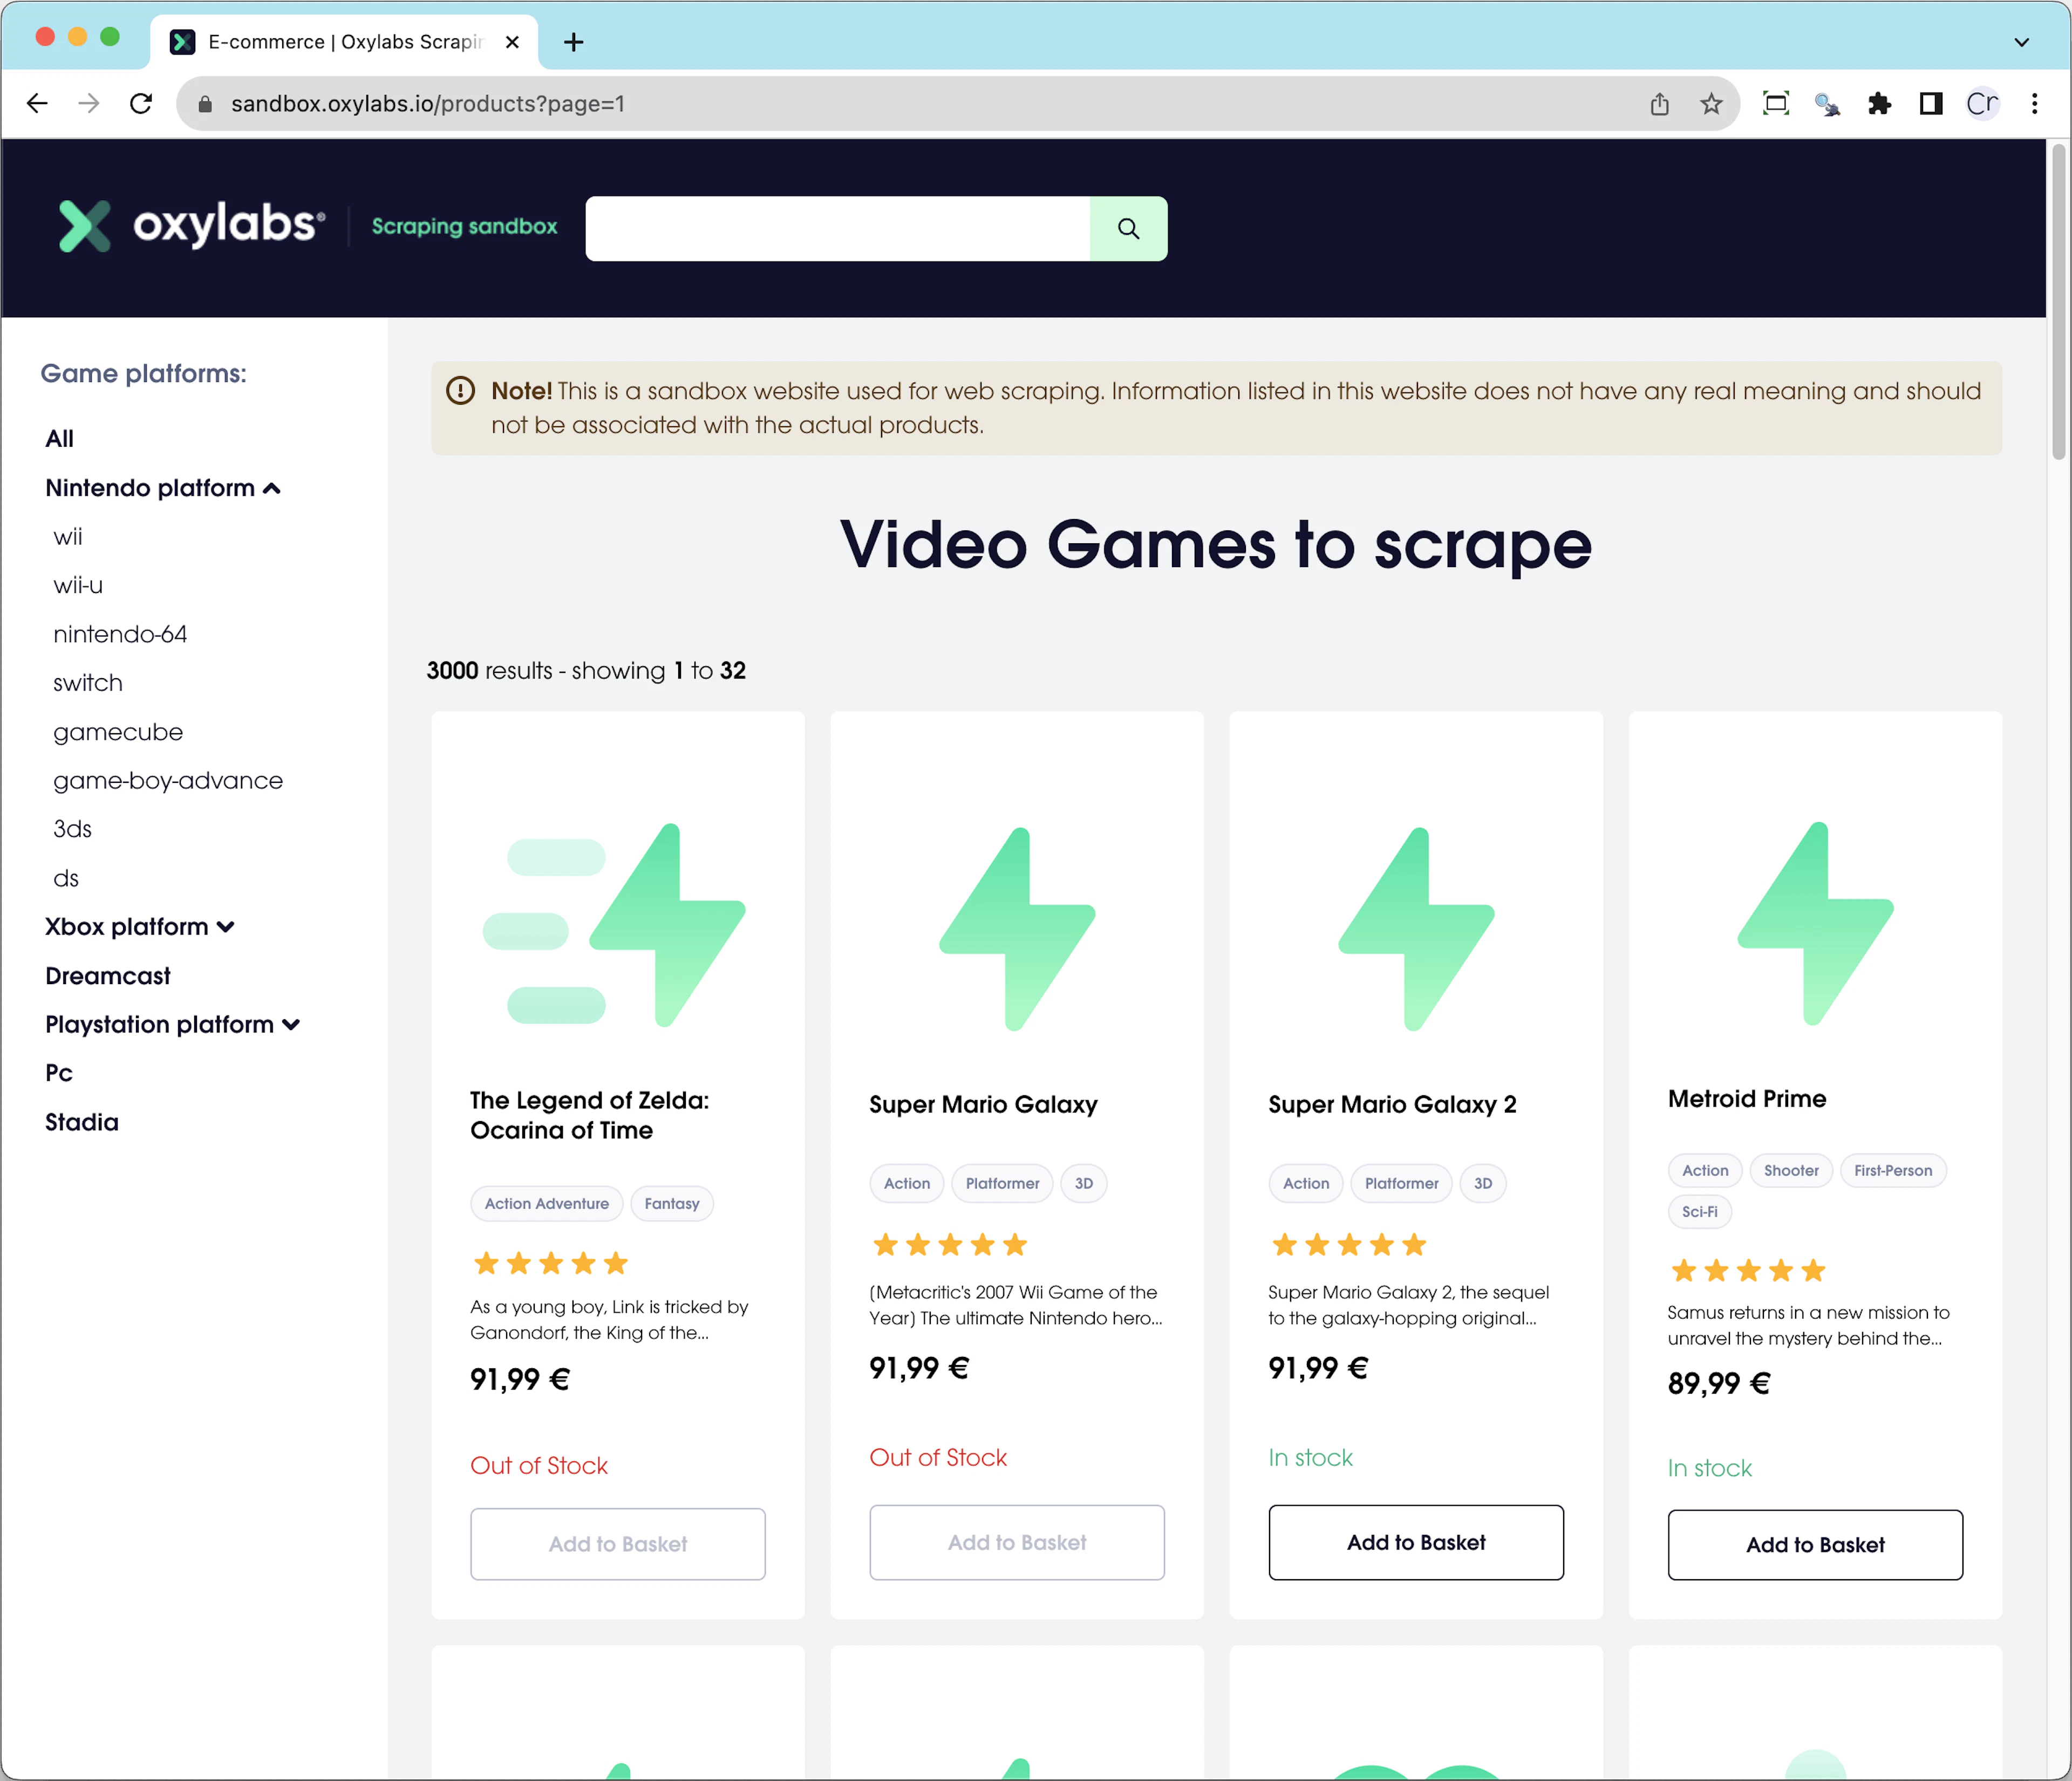Click 'In stock' status on Super Mario Galaxy 2
The width and height of the screenshot is (2072, 1781).
[1310, 1458]
